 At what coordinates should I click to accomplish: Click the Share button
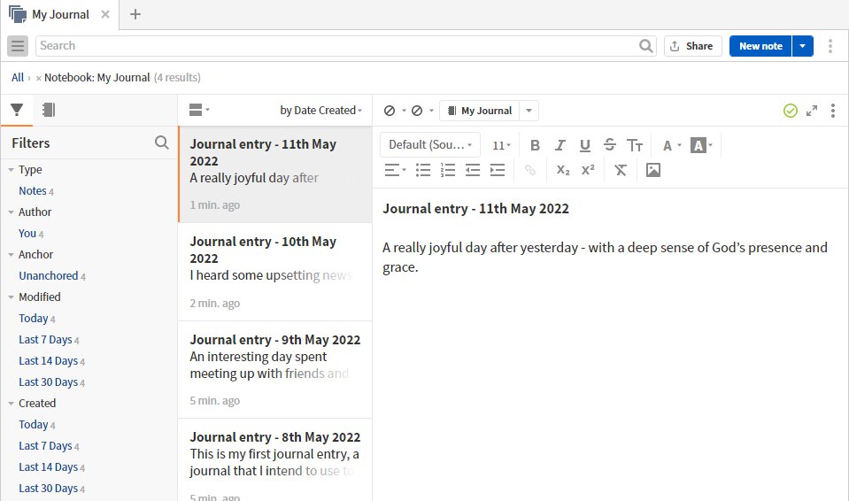pyautogui.click(x=692, y=46)
